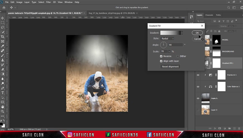This screenshot has width=243, height=138.
Task: Select the Eyedropper tool
Action: (3, 46)
